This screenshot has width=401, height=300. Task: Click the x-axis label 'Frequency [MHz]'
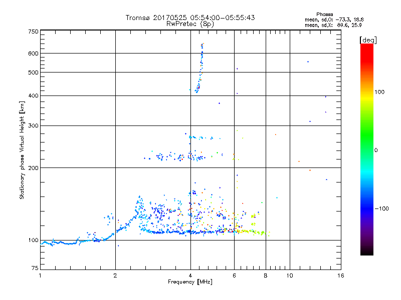point(190,282)
